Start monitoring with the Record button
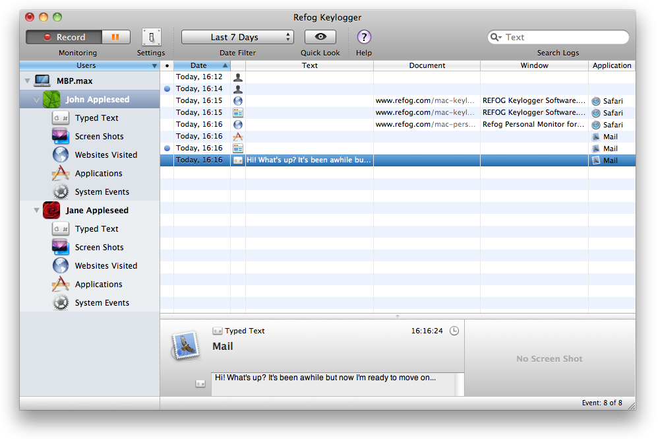658x439 pixels. pos(64,37)
